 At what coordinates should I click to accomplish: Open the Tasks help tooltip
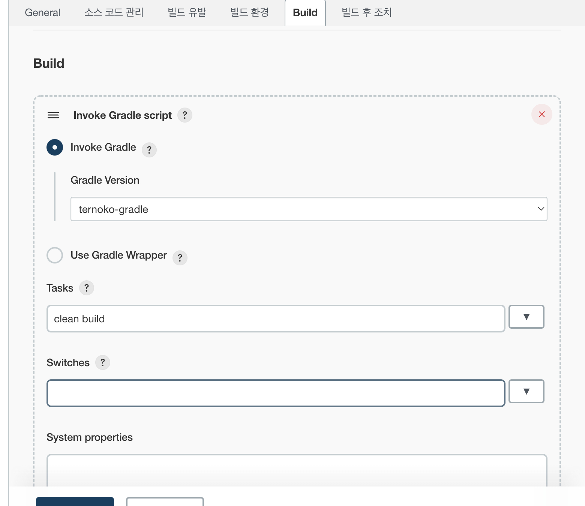pos(87,288)
